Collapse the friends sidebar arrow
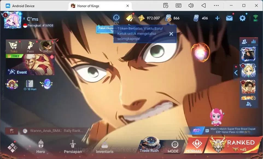 click(x=236, y=73)
